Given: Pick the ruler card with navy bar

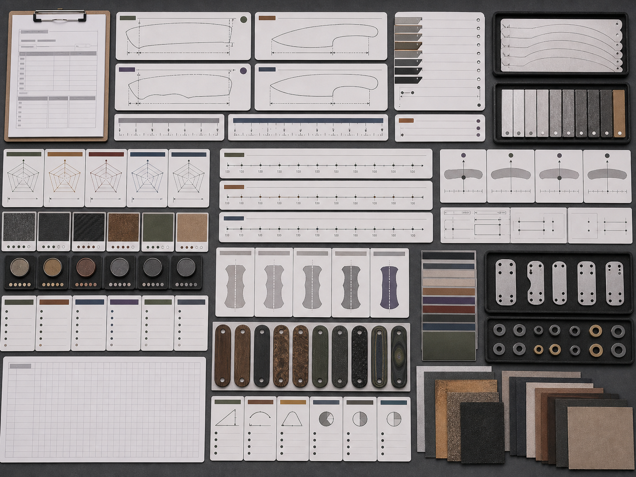Looking at the screenshot, I should [x=308, y=127].
